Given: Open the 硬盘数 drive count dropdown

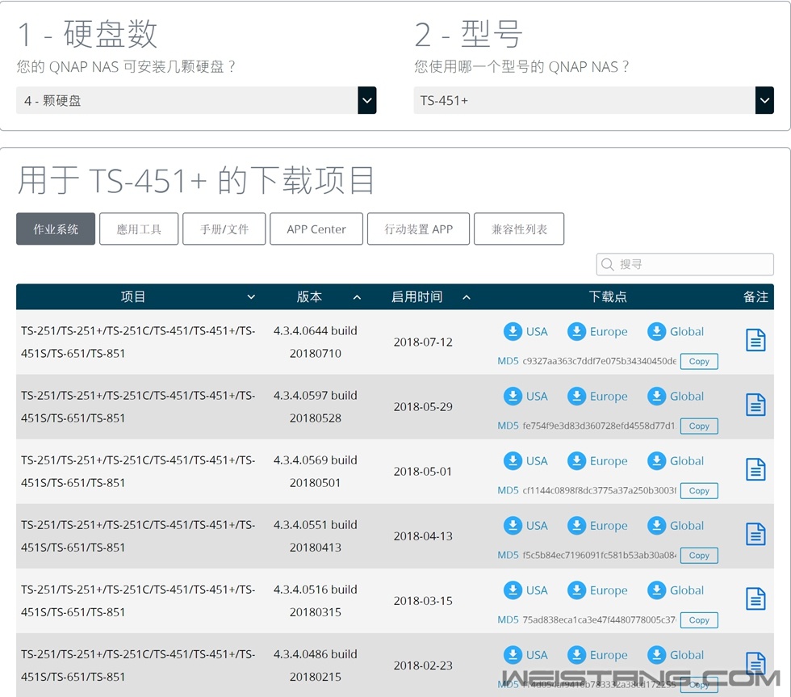Looking at the screenshot, I should (196, 100).
